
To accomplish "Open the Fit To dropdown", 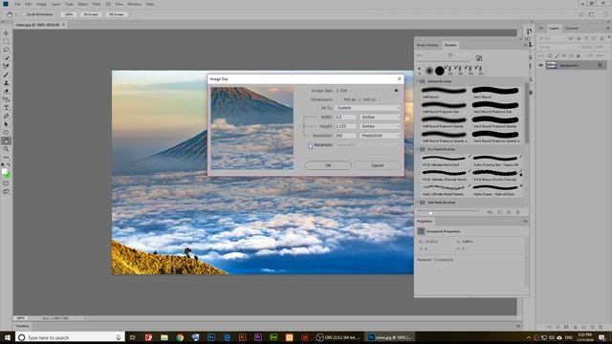I will [367, 108].
